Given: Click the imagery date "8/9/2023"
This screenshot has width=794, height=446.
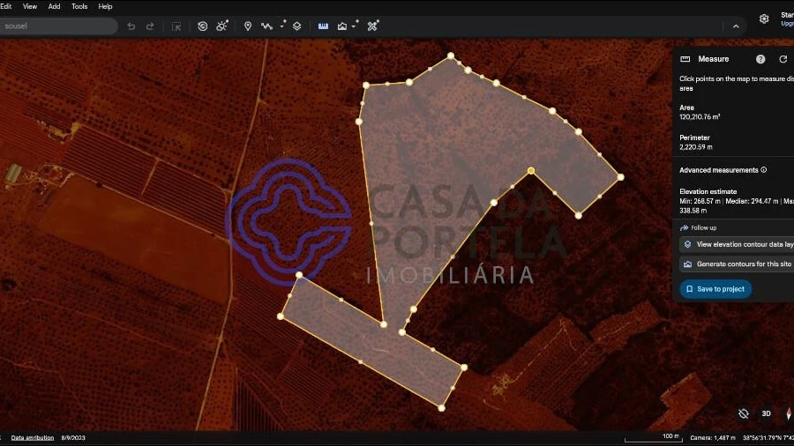Looking at the screenshot, I should coord(73,438).
